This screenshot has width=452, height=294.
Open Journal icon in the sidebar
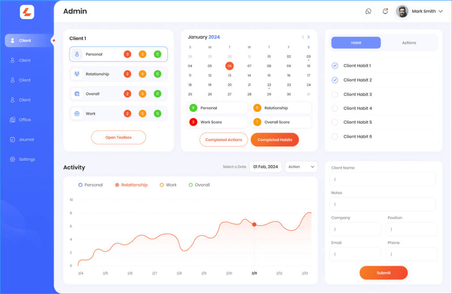click(12, 140)
